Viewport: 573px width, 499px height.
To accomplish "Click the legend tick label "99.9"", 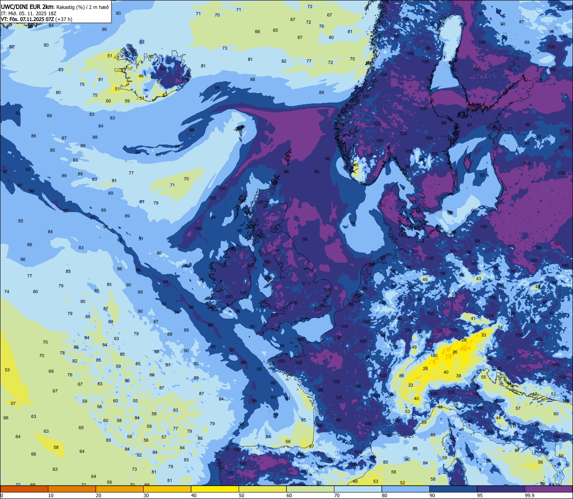I will (x=530, y=495).
